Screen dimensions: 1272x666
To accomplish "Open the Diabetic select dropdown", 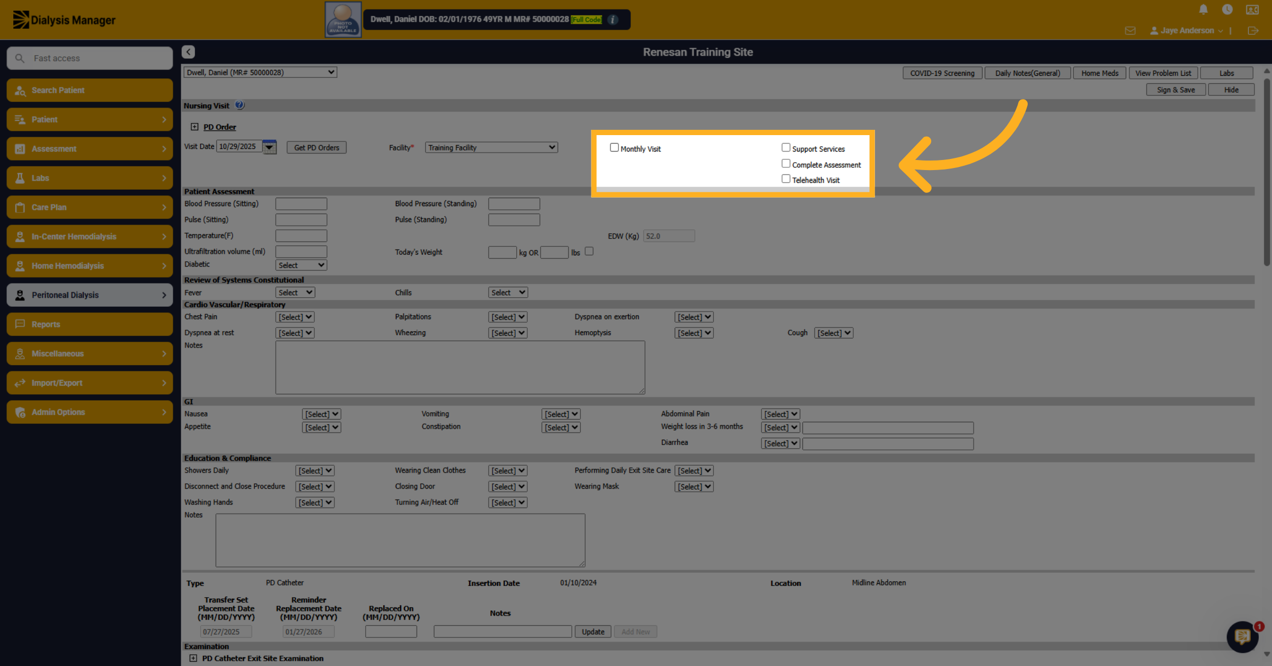I will pos(301,265).
